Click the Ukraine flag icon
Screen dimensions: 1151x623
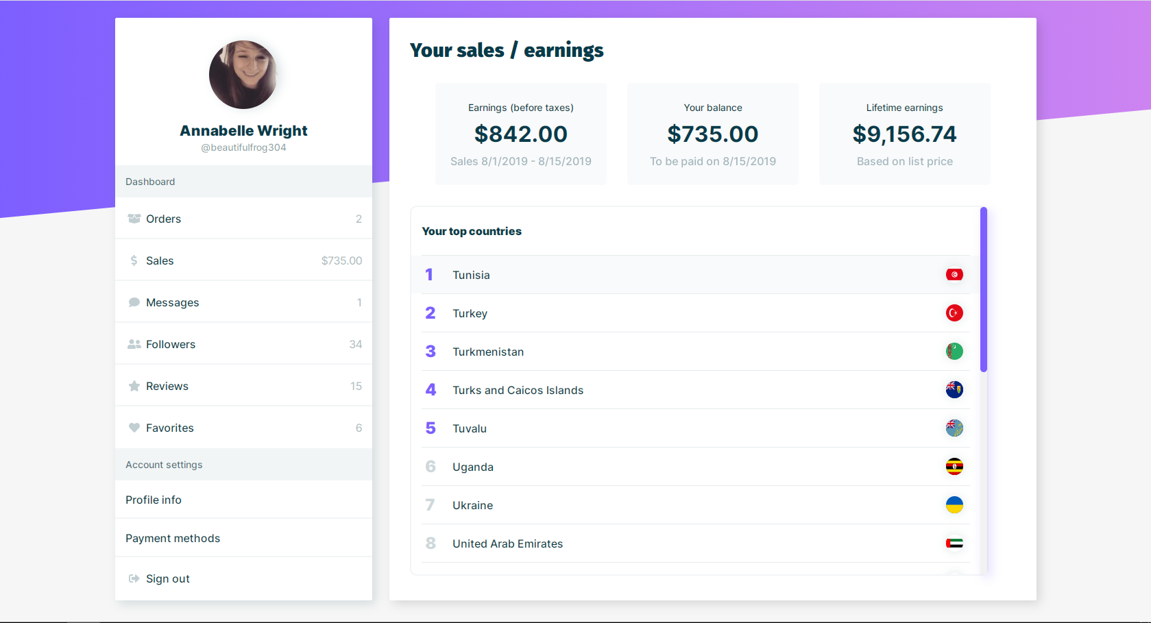click(954, 505)
